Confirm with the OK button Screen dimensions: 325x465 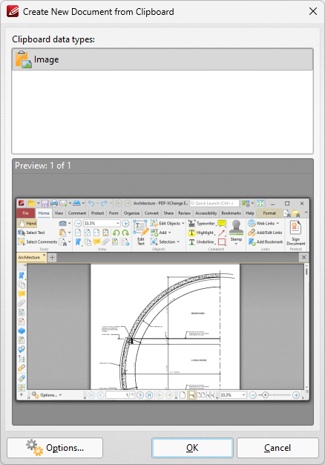(192, 447)
